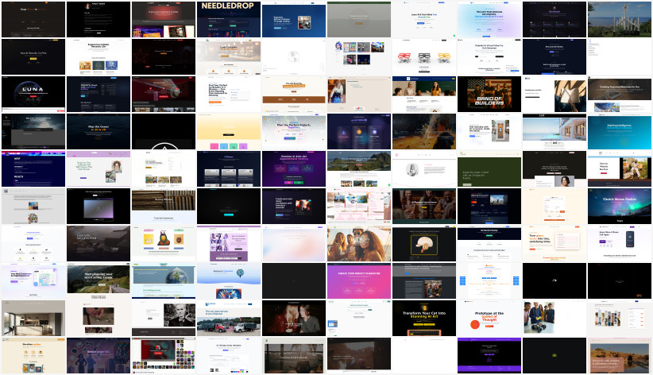The height and width of the screenshot is (375, 653).
Task: Open the dark olive green thumbnail
Action: coord(489,168)
